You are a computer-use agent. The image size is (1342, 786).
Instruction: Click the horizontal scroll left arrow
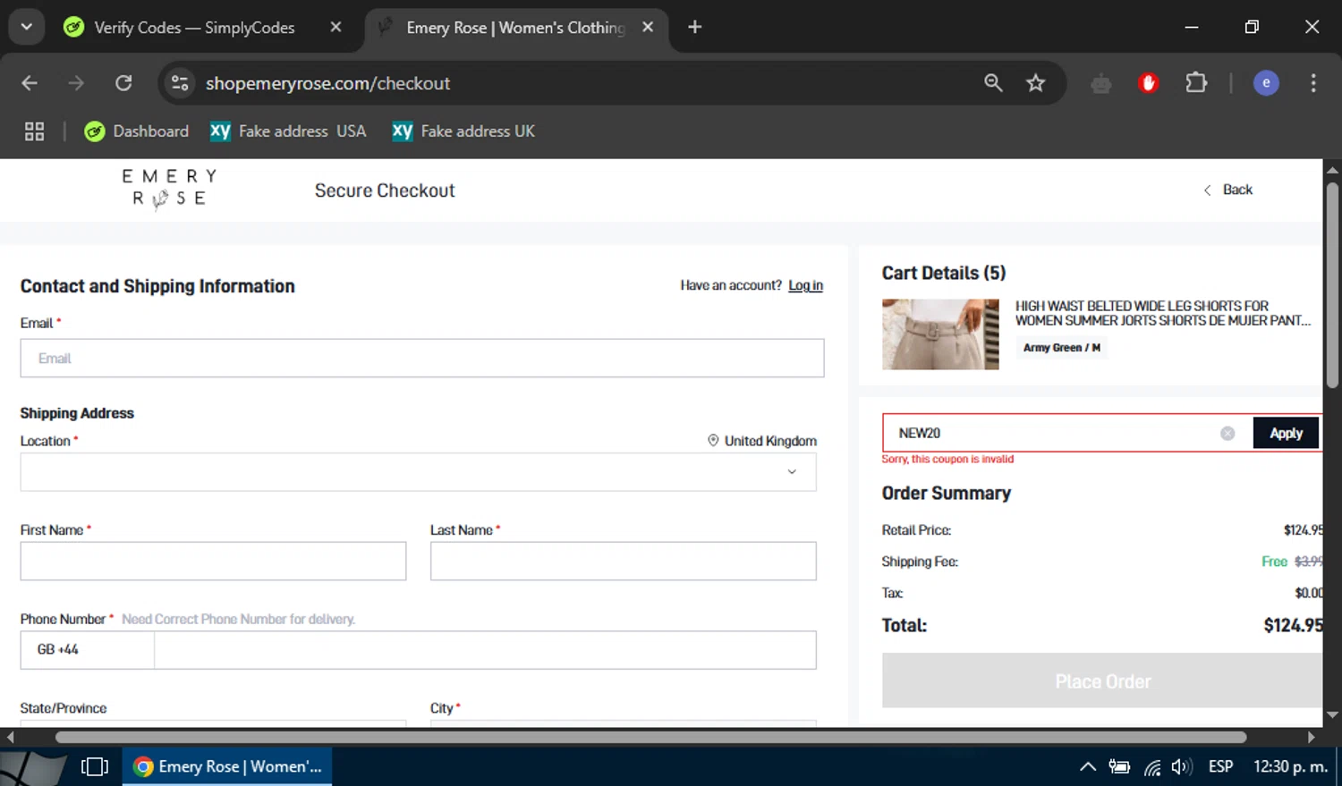click(11, 737)
